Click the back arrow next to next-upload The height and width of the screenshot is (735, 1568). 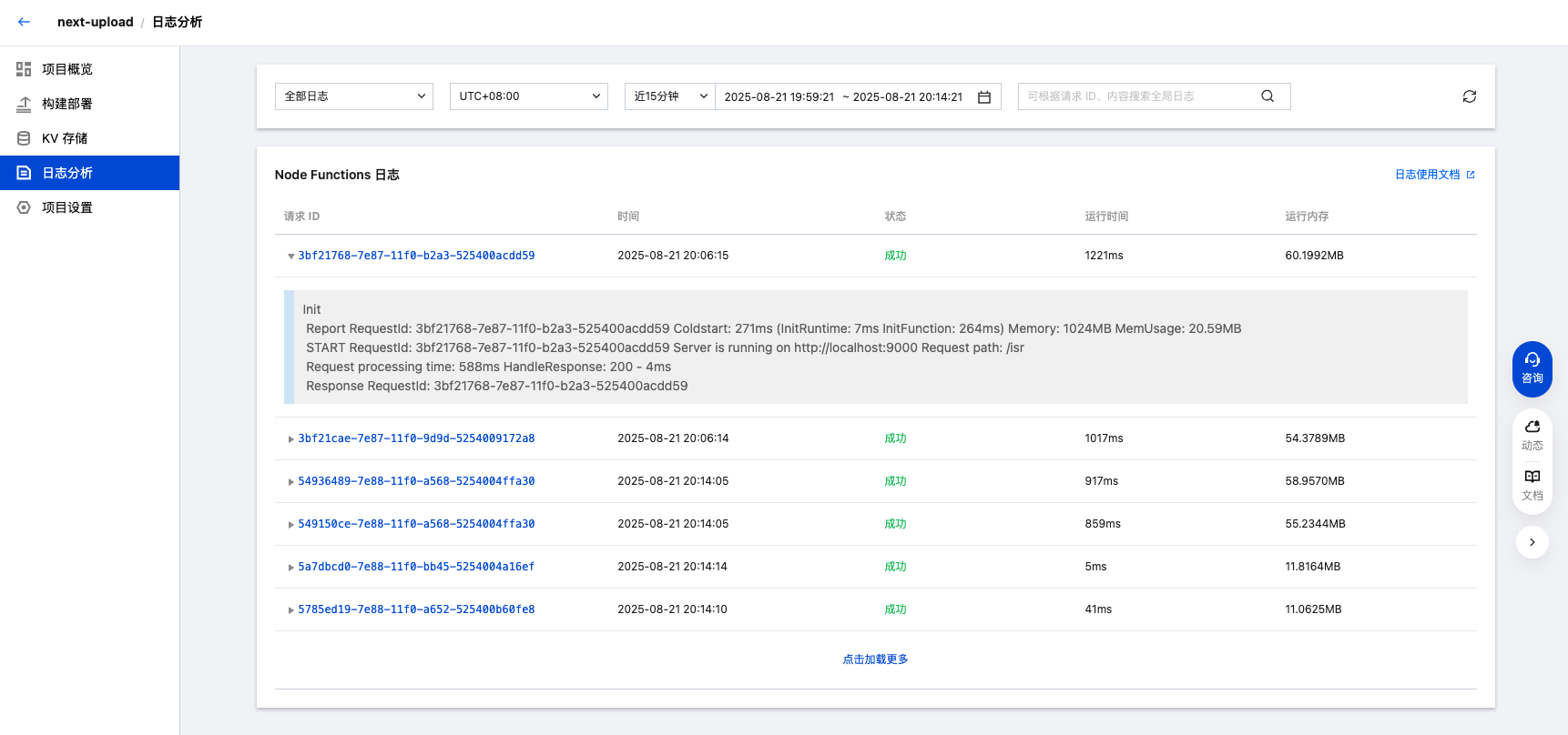click(24, 22)
